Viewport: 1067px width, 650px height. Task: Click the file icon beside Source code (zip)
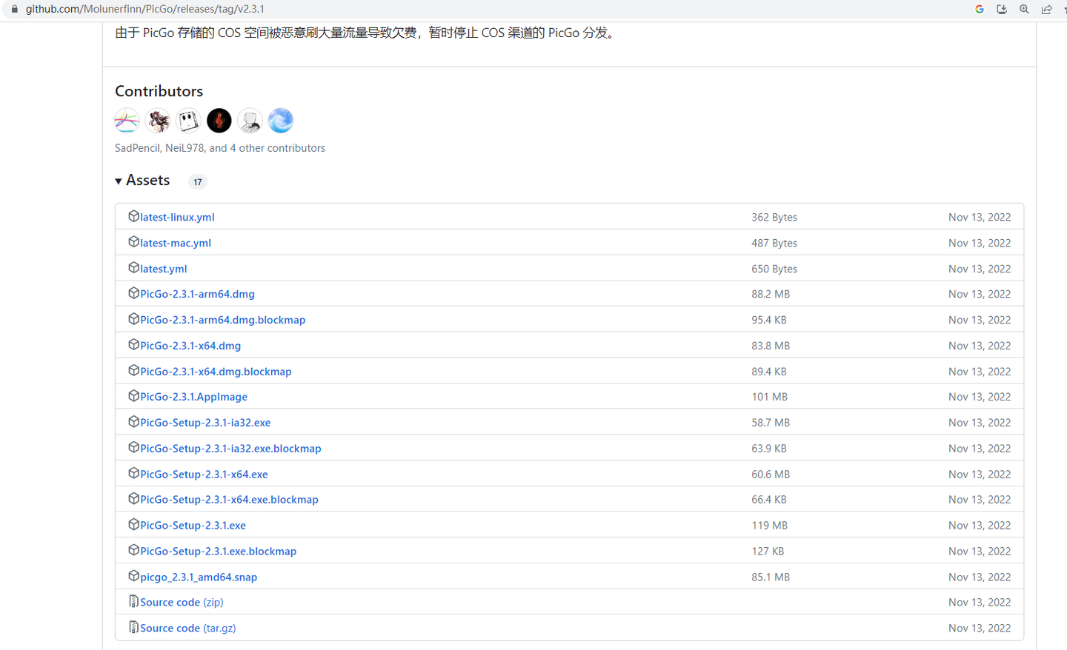click(133, 601)
